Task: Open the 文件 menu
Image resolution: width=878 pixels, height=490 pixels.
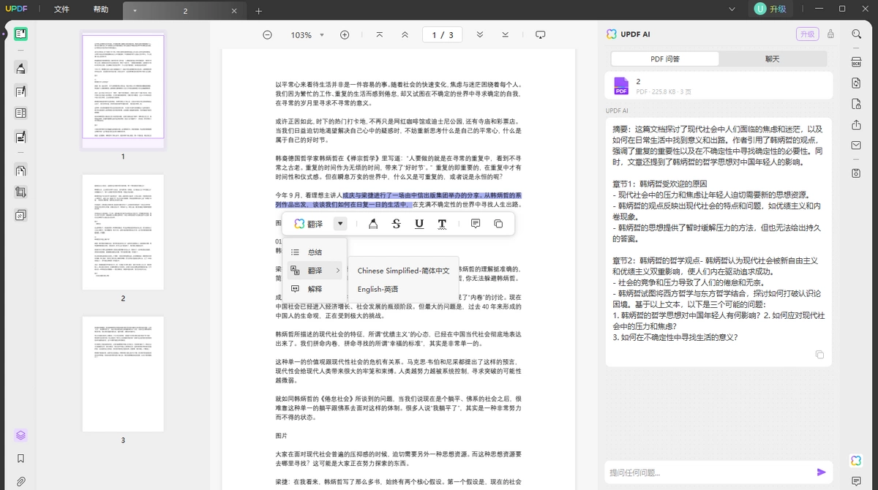Action: 62,10
